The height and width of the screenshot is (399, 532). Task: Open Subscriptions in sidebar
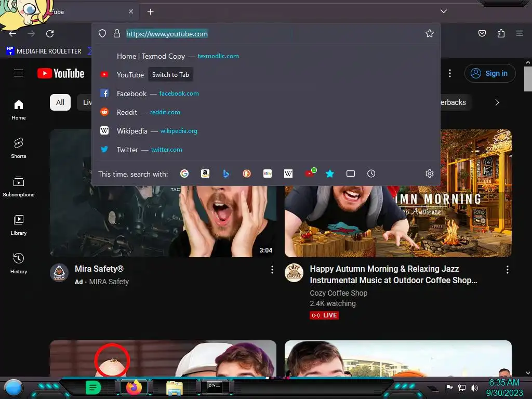click(19, 187)
